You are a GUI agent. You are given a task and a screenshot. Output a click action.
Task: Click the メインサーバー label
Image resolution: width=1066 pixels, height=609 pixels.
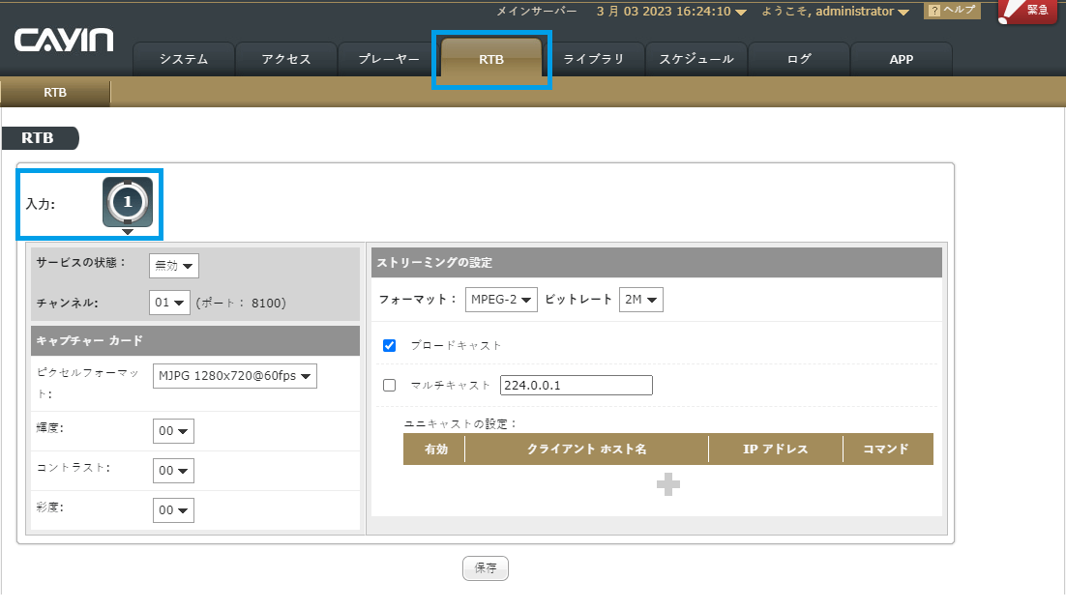pos(537,11)
